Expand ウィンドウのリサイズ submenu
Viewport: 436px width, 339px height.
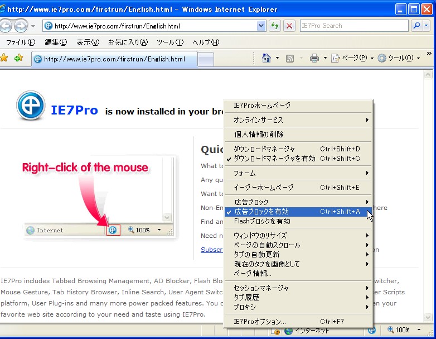[x=298, y=236]
